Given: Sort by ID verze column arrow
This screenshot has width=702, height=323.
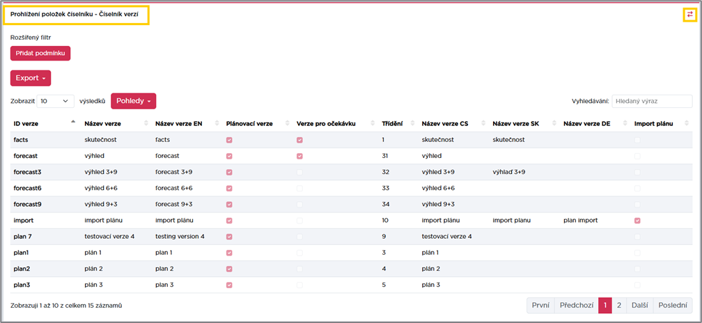Looking at the screenshot, I should (73, 122).
